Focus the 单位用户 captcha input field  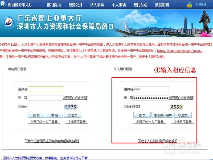click(x=45, y=106)
